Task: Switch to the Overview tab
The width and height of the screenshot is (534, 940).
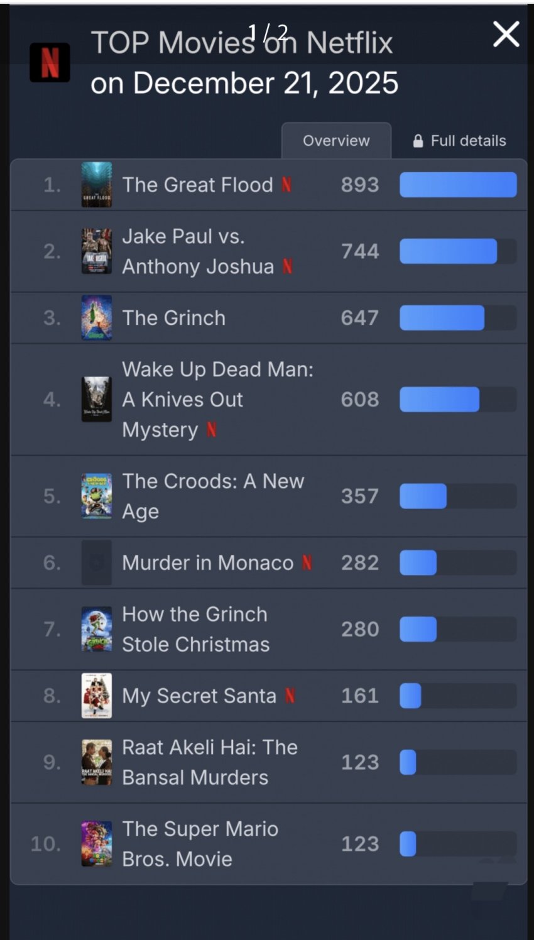Action: (336, 141)
